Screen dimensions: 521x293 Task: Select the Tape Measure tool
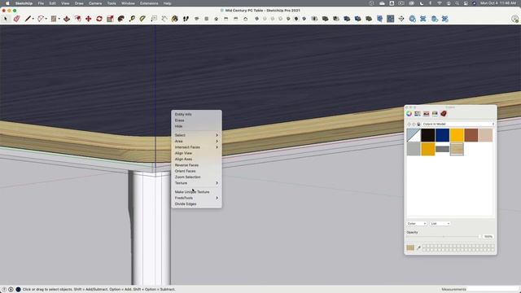click(x=132, y=19)
